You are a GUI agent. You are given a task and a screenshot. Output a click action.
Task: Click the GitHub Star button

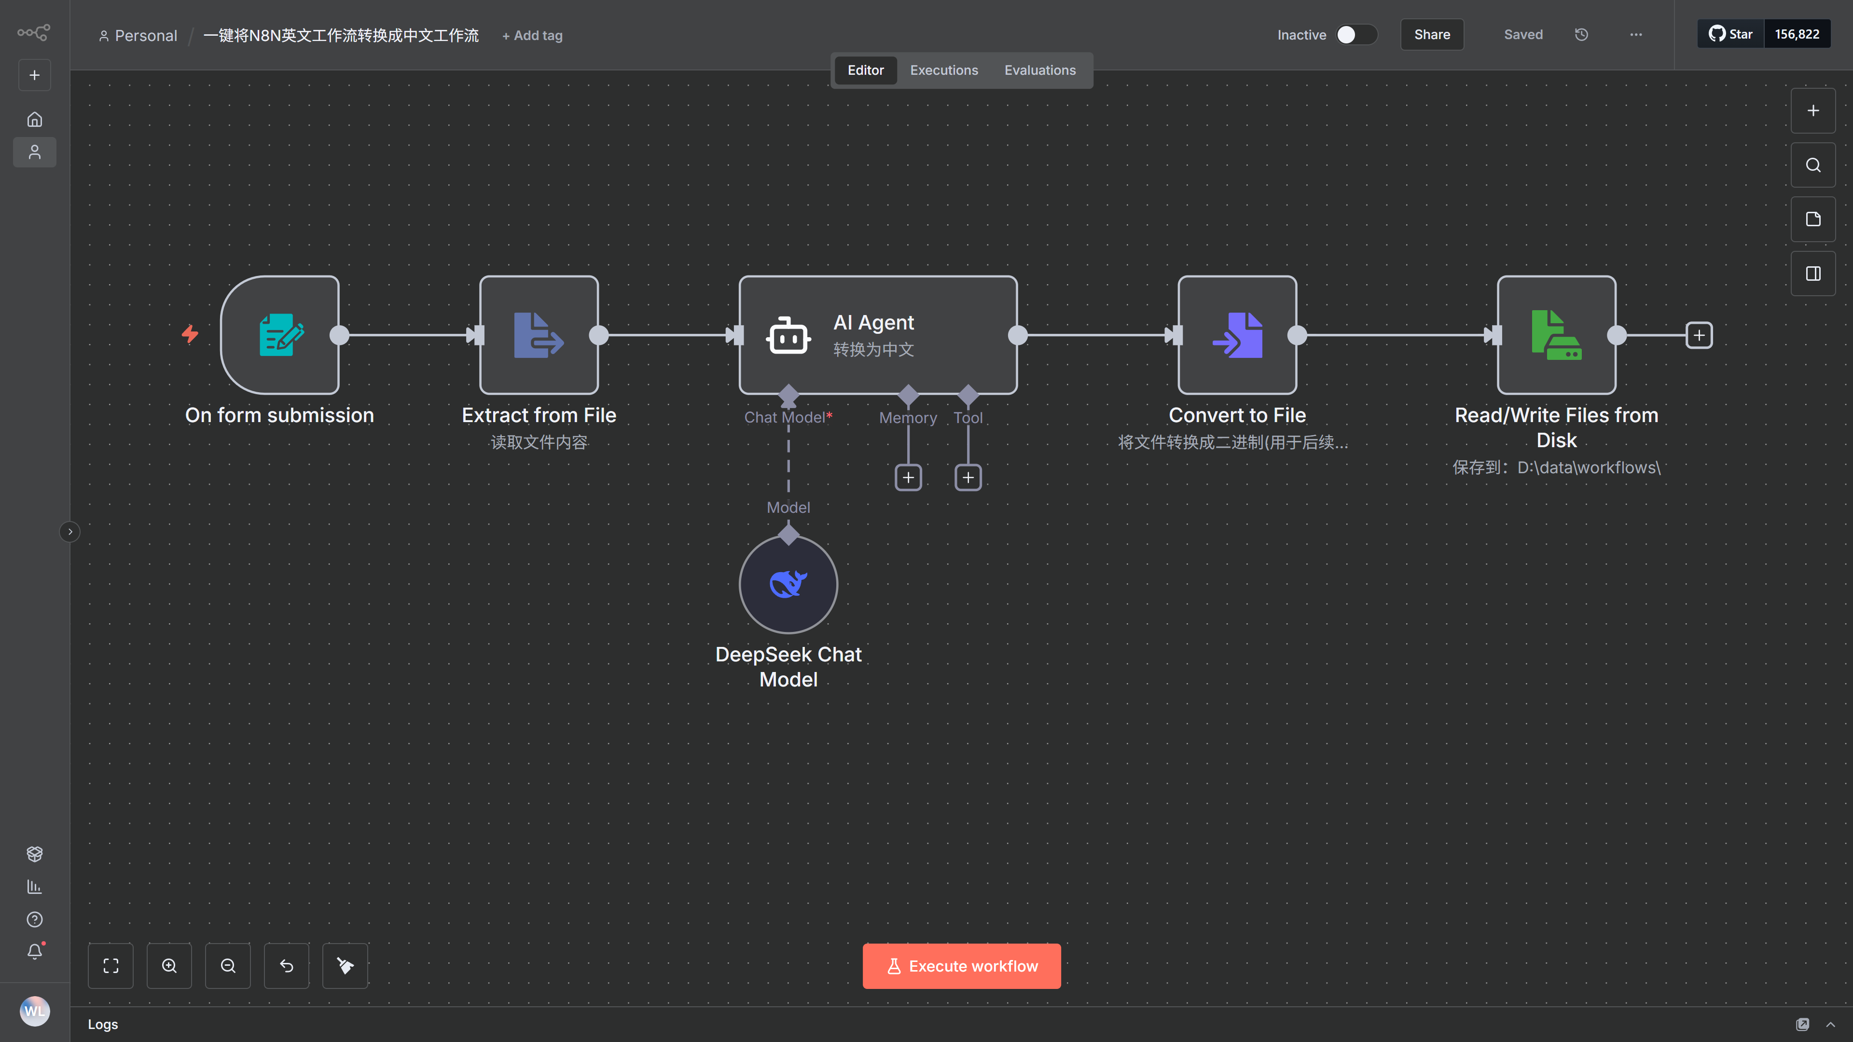[1731, 35]
